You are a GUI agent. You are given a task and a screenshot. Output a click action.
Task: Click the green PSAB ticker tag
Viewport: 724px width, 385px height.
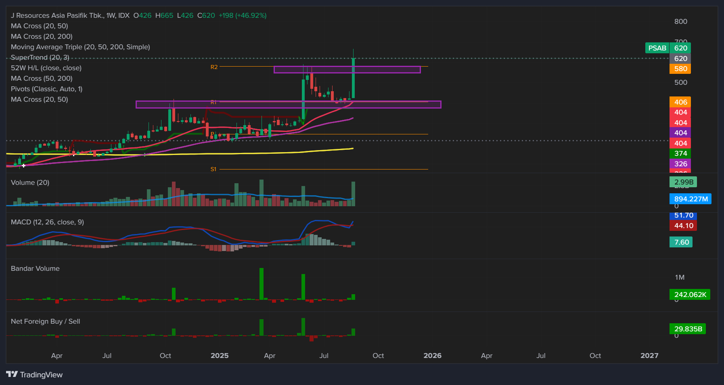(x=657, y=48)
